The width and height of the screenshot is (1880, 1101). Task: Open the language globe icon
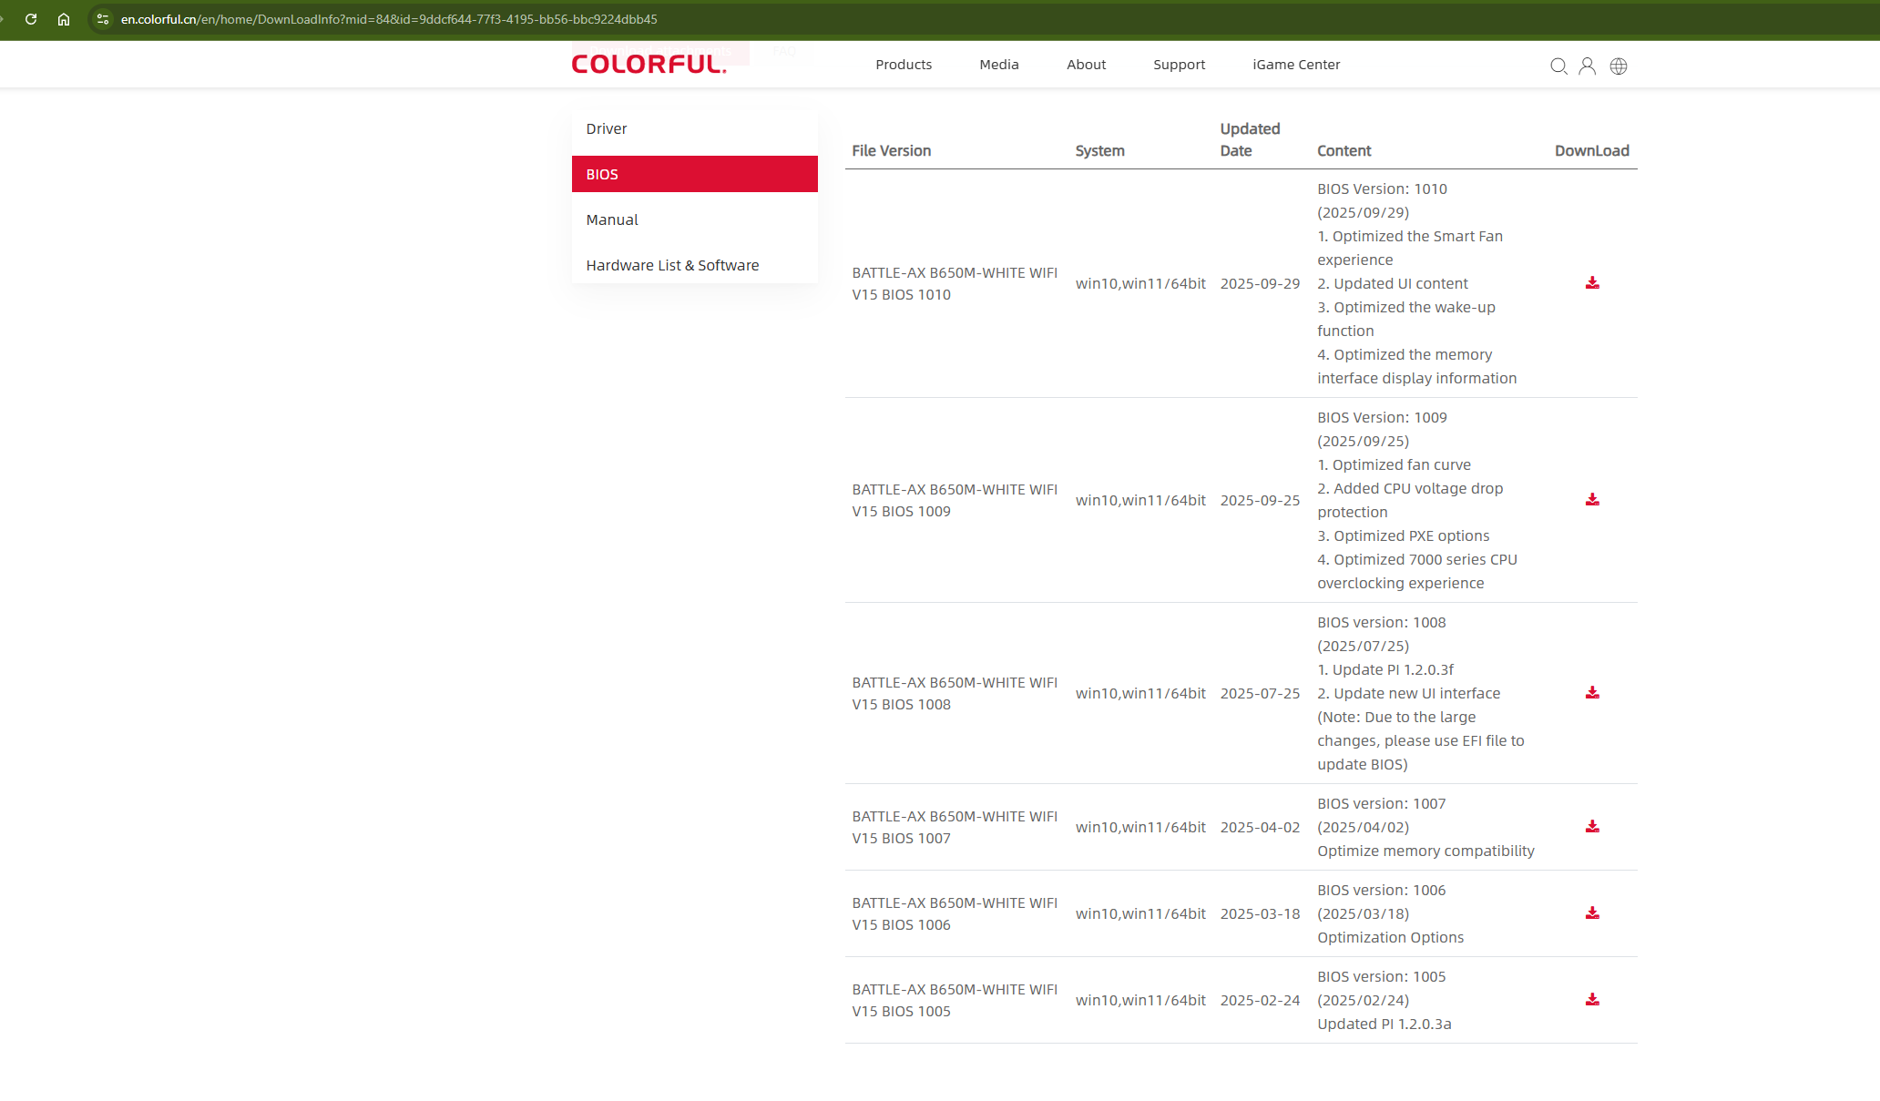pos(1619,66)
